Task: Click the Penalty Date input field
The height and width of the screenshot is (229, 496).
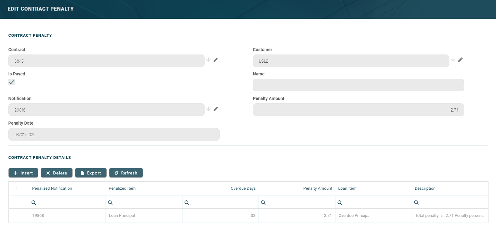Action: pos(114,135)
